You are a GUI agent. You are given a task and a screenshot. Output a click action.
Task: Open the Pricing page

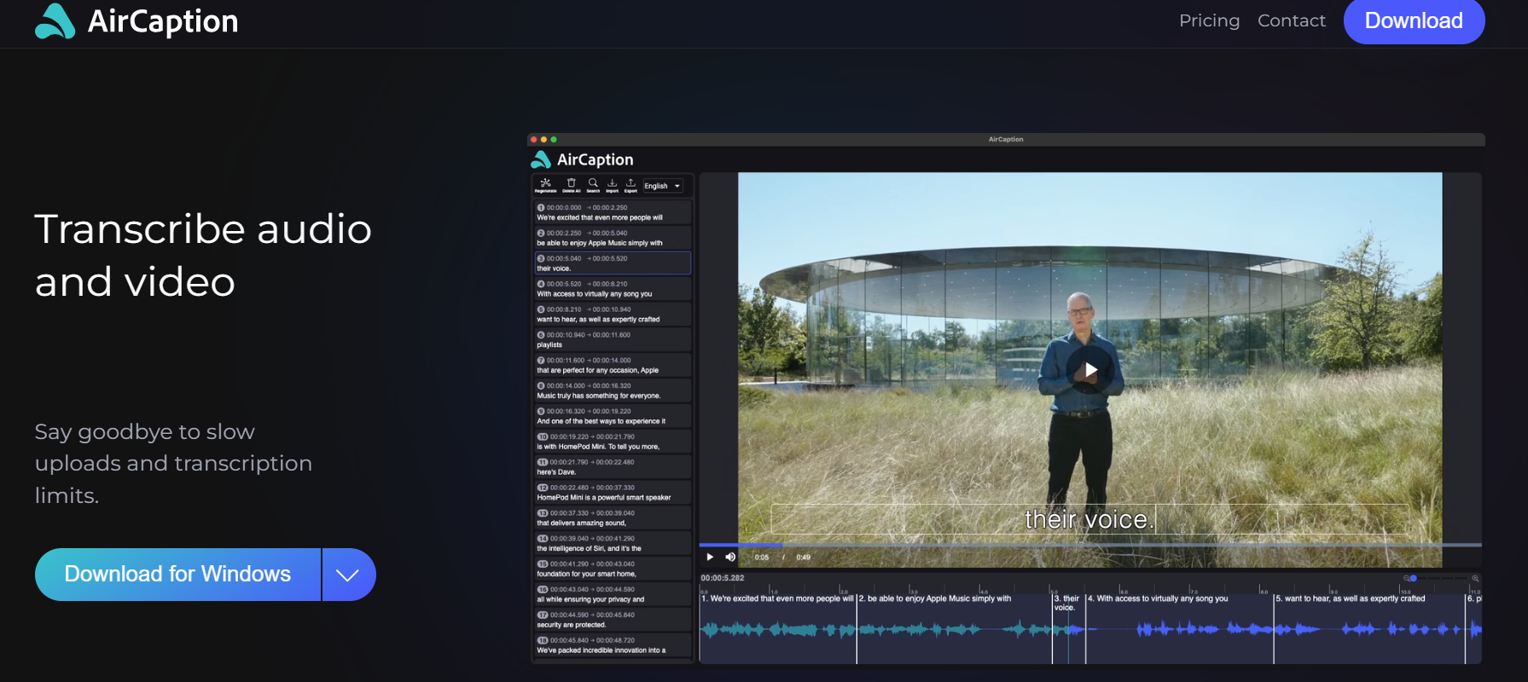pos(1209,20)
